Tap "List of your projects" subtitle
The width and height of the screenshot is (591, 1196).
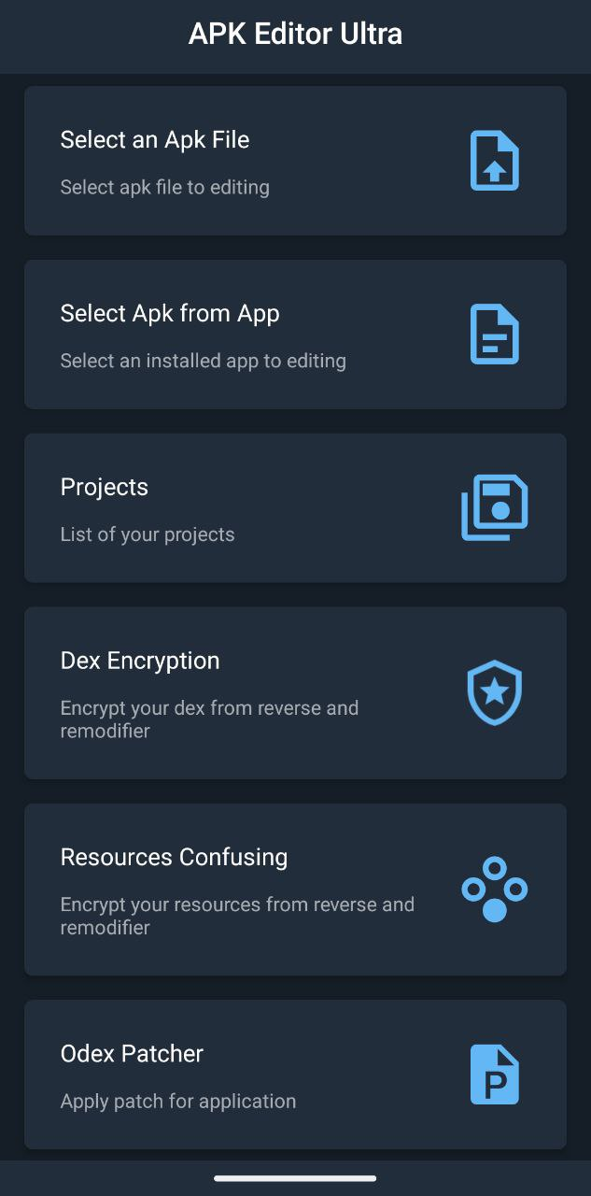click(x=148, y=534)
